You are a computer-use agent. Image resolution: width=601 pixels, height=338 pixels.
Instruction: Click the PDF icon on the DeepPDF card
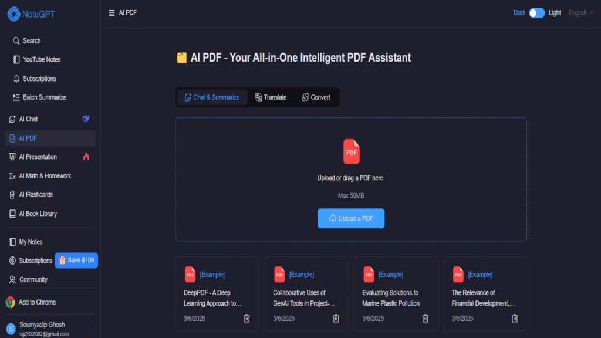[x=190, y=275]
